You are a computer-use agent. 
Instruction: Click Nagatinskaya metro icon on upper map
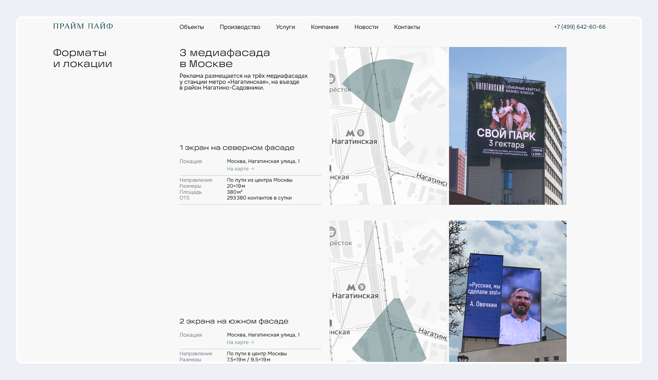(350, 133)
